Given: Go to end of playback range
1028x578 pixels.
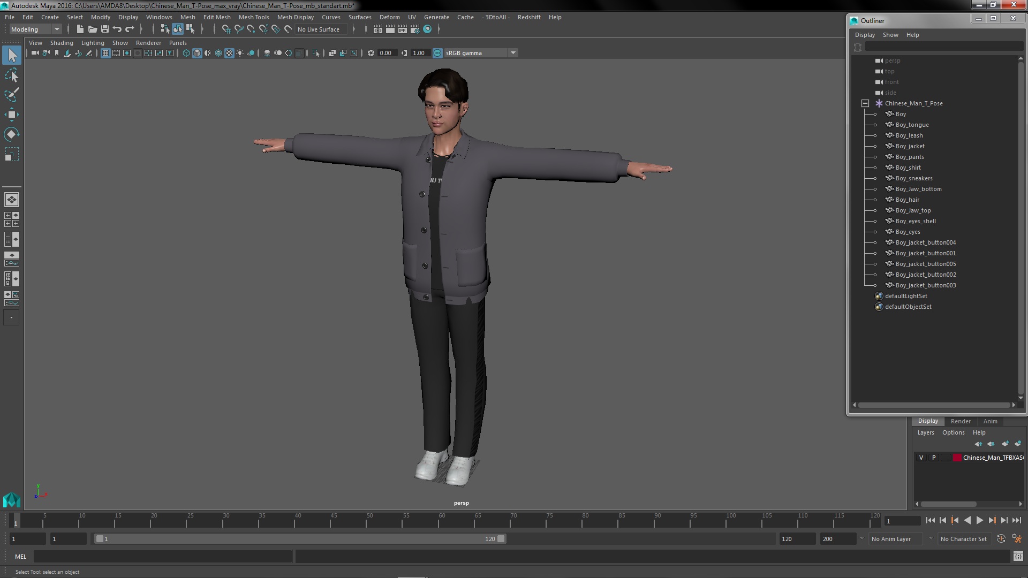Looking at the screenshot, I should [x=1017, y=520].
